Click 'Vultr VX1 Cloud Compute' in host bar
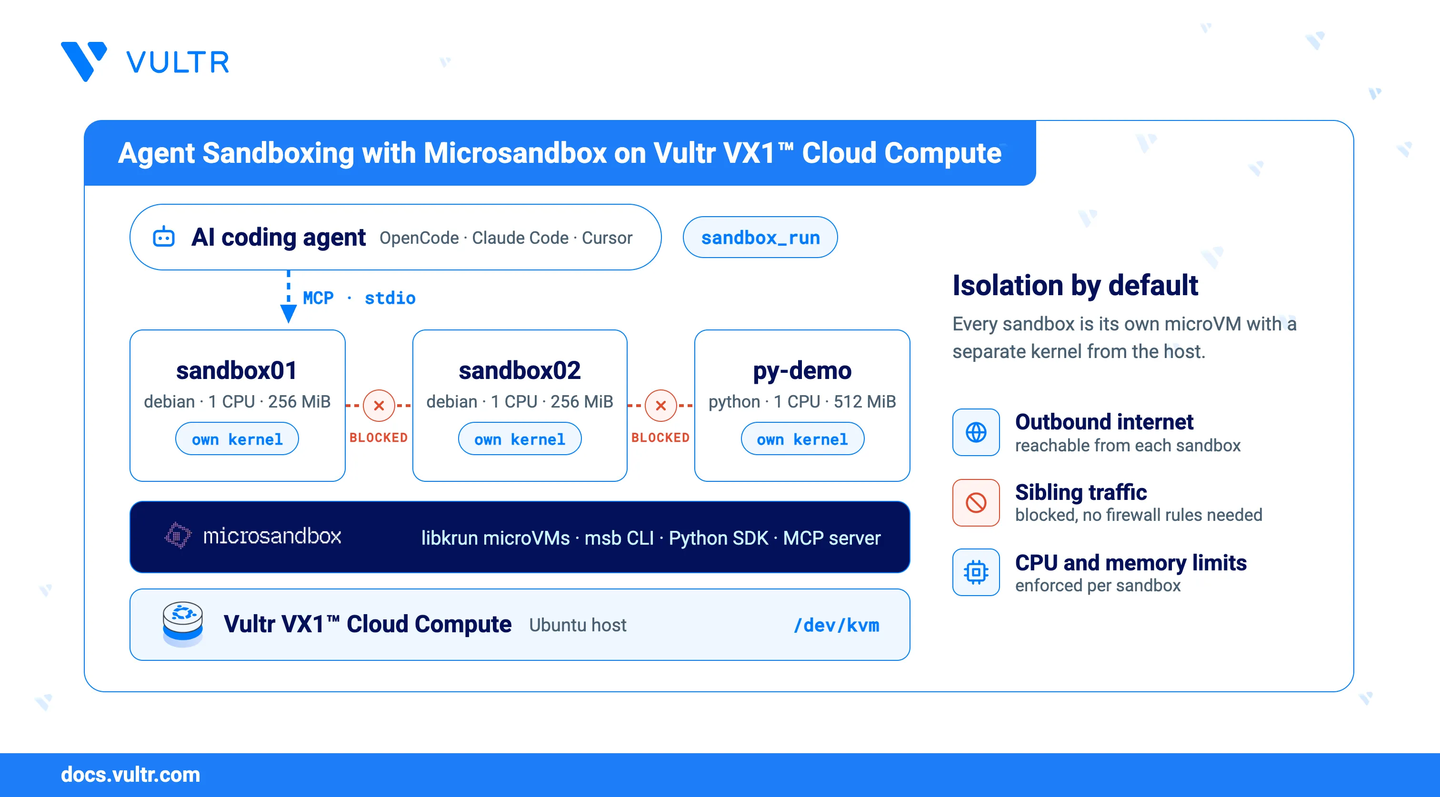Screen dimensions: 1440x797 367,624
